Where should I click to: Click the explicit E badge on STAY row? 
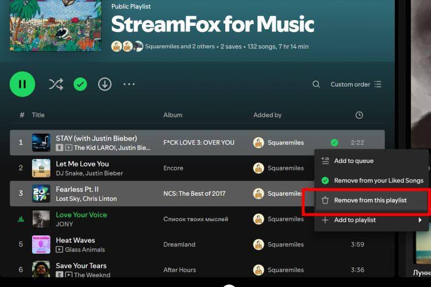59,148
